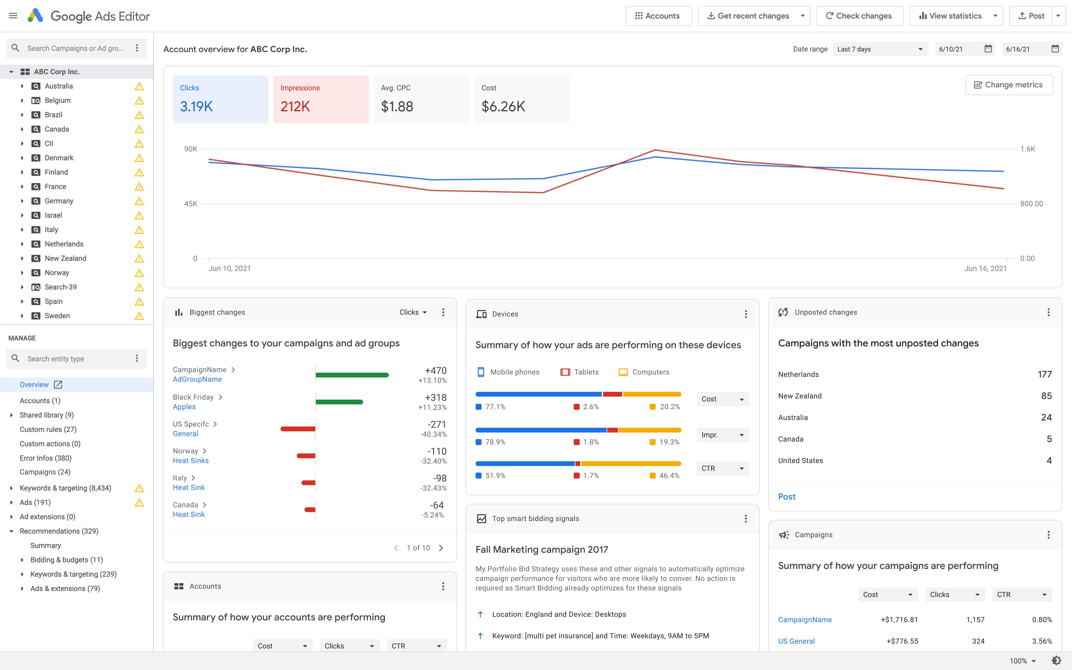Click the Overview tab in sidebar
The height and width of the screenshot is (670, 1072).
pos(34,384)
